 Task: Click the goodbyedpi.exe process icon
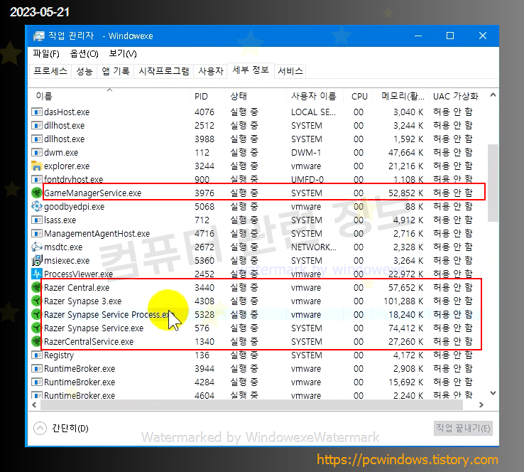(36, 206)
